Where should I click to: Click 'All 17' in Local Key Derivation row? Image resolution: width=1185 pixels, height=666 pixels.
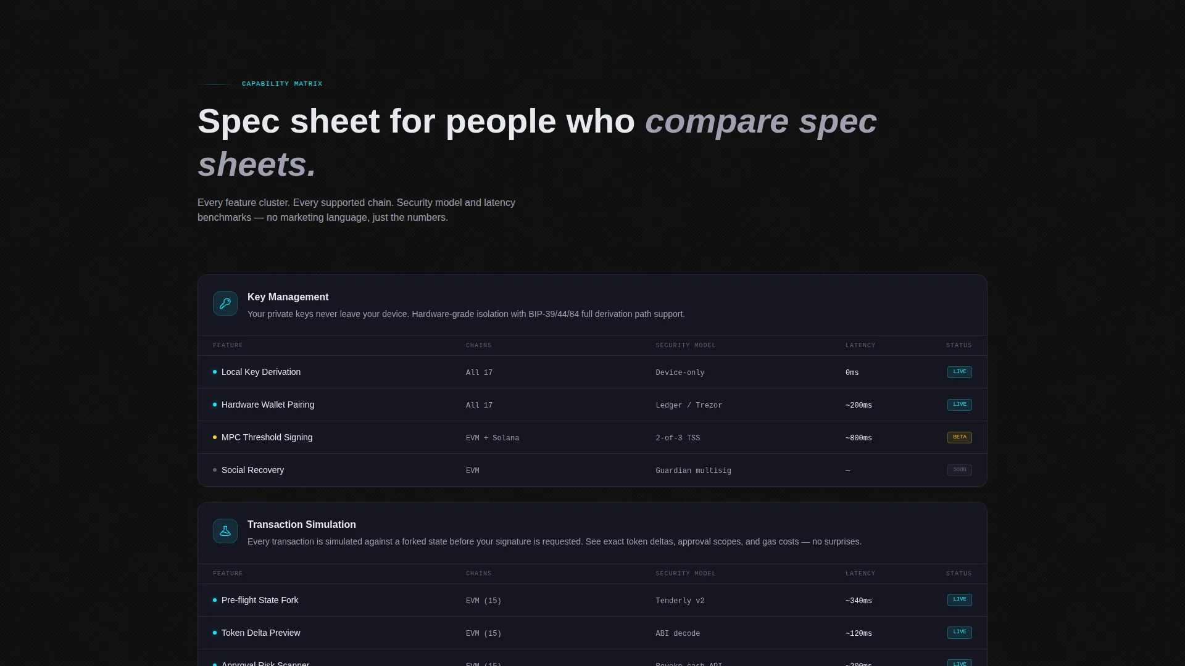click(x=479, y=372)
